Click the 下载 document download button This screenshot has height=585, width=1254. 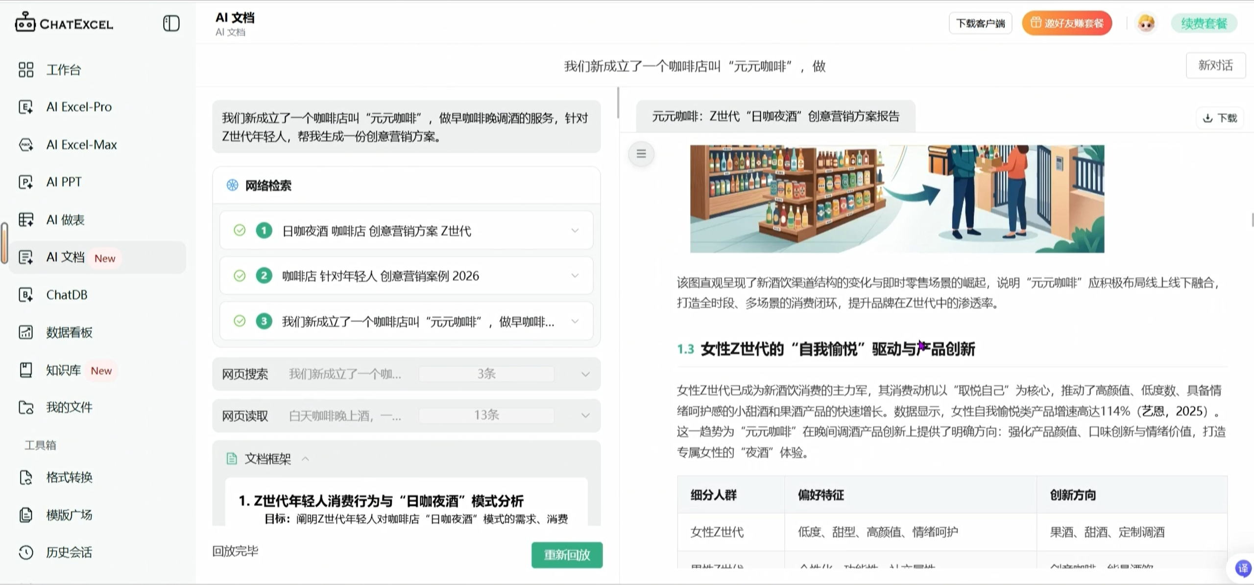click(x=1220, y=118)
